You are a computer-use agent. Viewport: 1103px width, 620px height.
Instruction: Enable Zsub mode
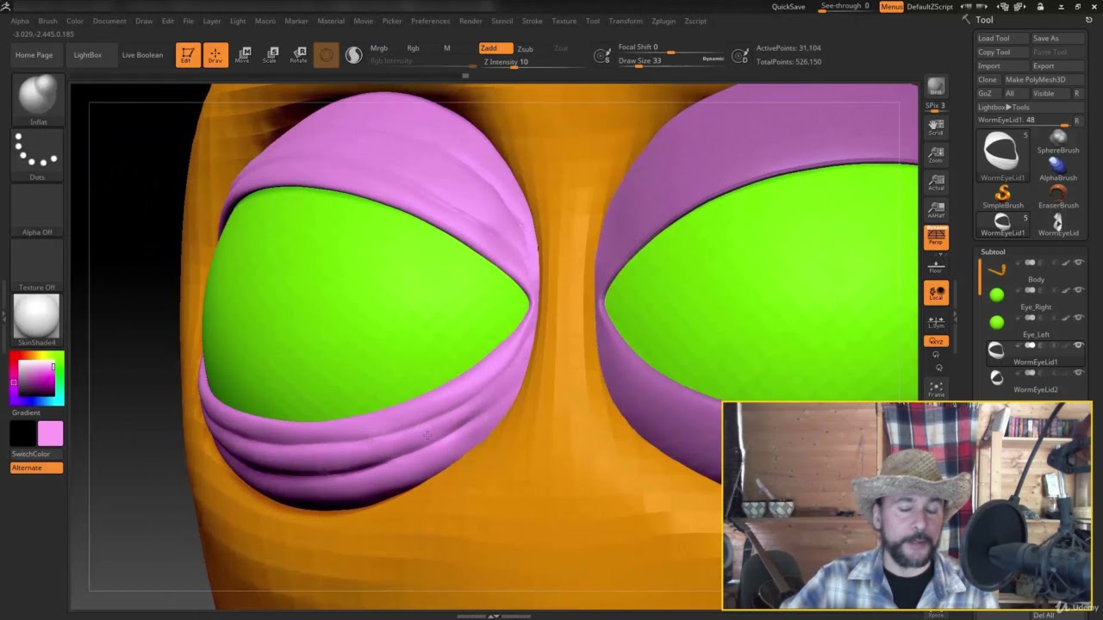point(525,49)
